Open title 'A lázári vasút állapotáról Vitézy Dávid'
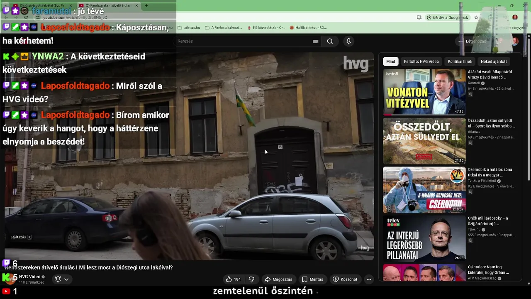Image resolution: width=531 pixels, height=299 pixels. [490, 74]
